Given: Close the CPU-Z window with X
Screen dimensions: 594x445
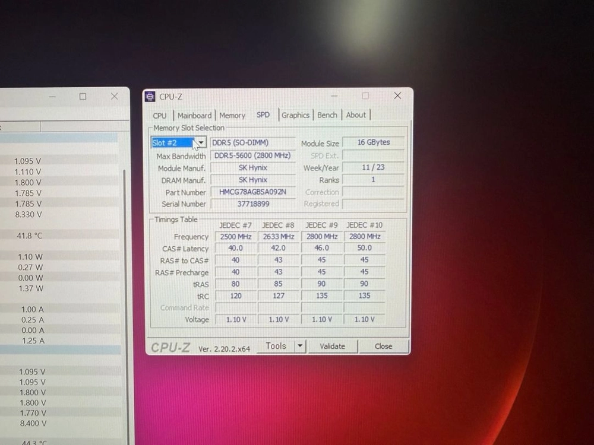Looking at the screenshot, I should [x=397, y=96].
